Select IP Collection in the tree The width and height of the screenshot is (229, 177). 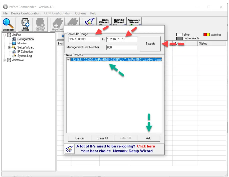click(x=25, y=52)
